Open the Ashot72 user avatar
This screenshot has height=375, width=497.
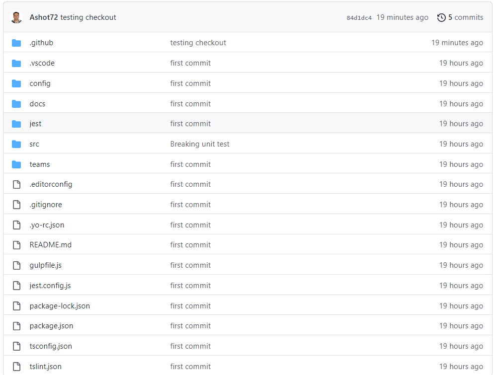pos(16,17)
